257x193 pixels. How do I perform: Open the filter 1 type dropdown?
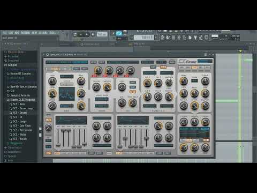[150, 73]
